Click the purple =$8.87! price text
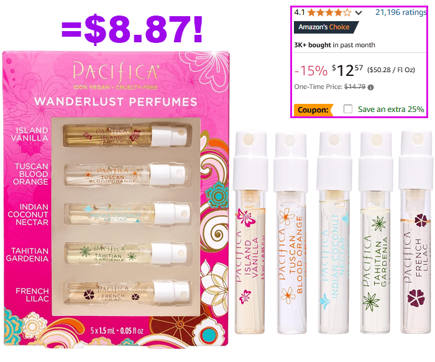Image resolution: width=435 pixels, height=362 pixels. (x=132, y=29)
